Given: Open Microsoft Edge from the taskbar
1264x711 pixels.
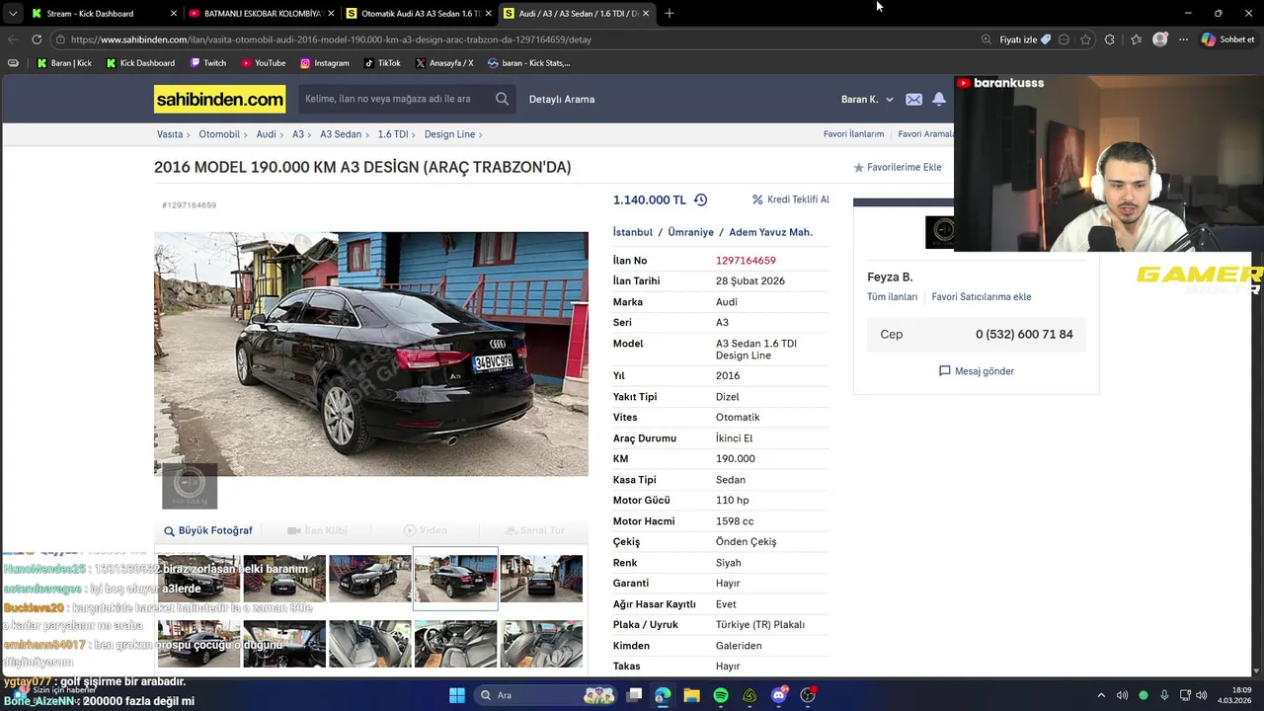Looking at the screenshot, I should pyautogui.click(x=663, y=695).
